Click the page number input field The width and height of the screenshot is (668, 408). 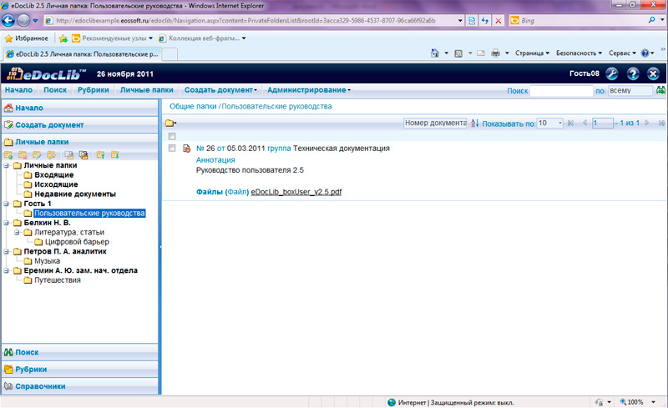tap(603, 123)
